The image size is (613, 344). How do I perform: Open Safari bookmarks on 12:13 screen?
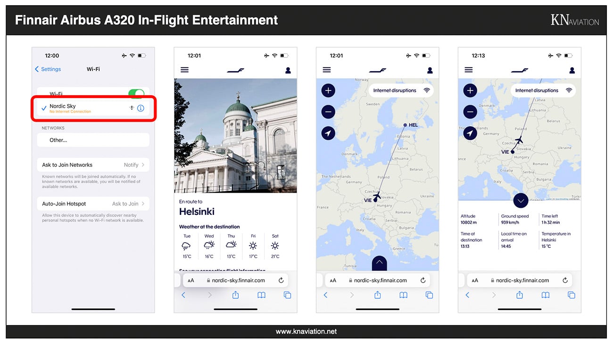pos(546,295)
